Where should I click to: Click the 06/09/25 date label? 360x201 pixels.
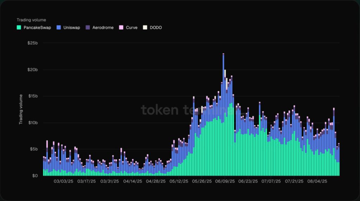coord(225,182)
